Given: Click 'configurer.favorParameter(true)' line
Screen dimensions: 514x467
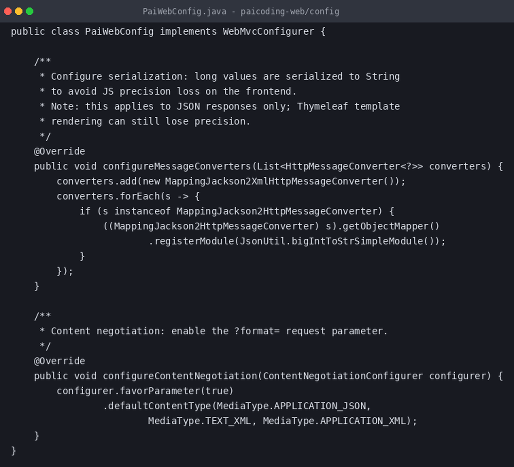Looking at the screenshot, I should [x=145, y=391].
